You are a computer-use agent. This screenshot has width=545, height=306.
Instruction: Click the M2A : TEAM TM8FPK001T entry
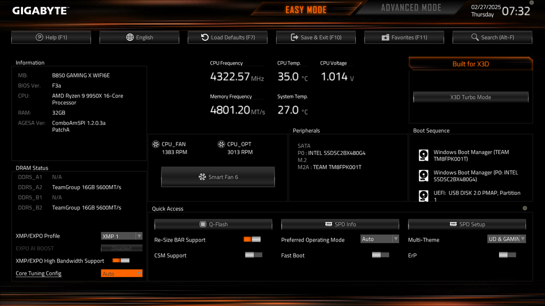(329, 167)
